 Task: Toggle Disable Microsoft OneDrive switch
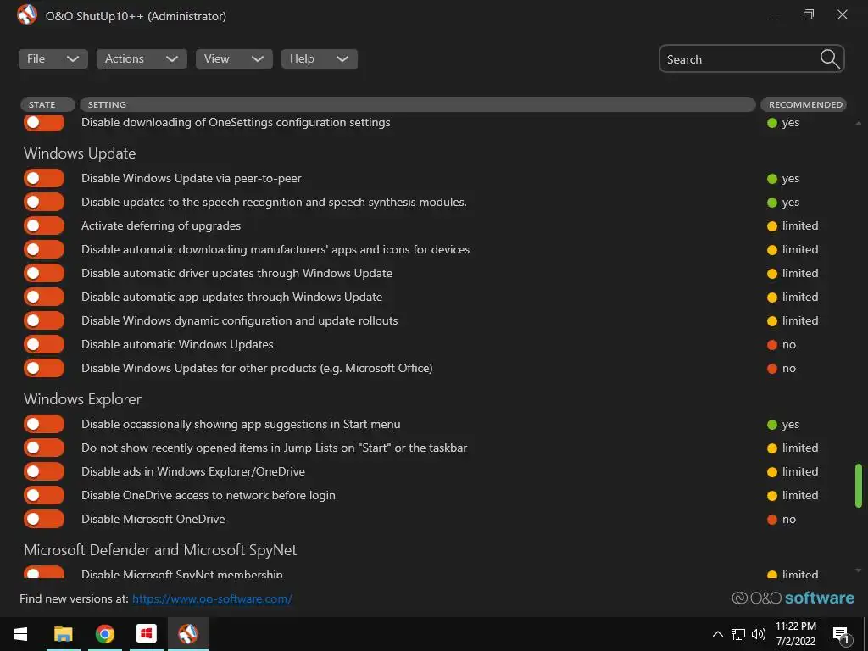pos(44,520)
